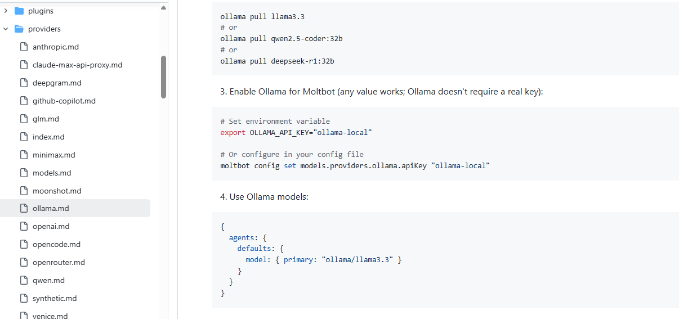Image resolution: width=679 pixels, height=319 pixels.
Task: Open models.md in the sidebar
Action: [52, 173]
